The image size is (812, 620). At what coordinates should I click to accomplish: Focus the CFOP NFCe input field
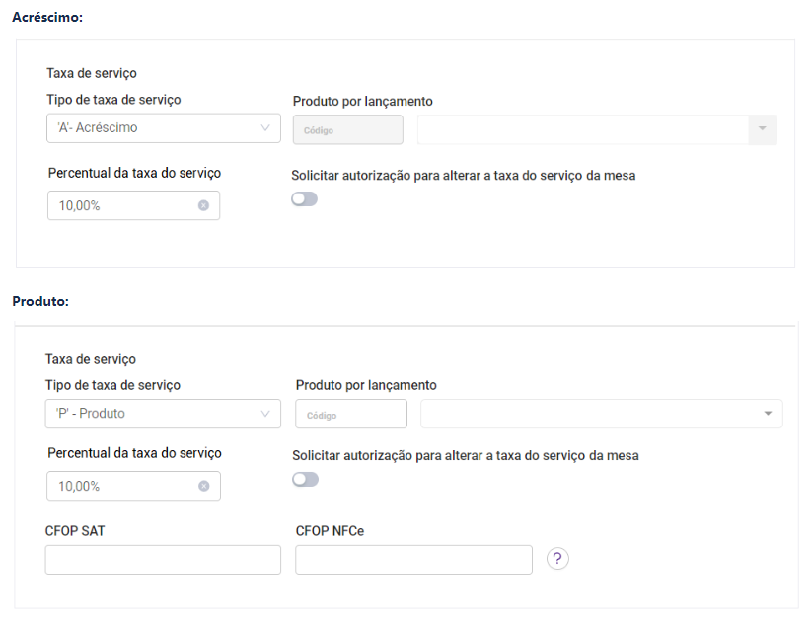413,560
